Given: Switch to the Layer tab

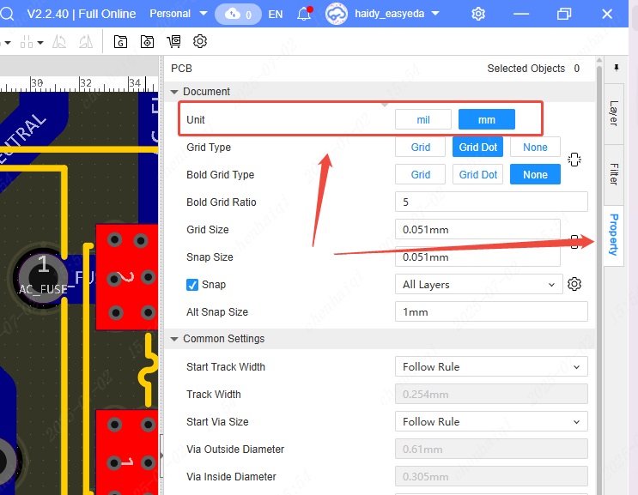Looking at the screenshot, I should pos(613,113).
